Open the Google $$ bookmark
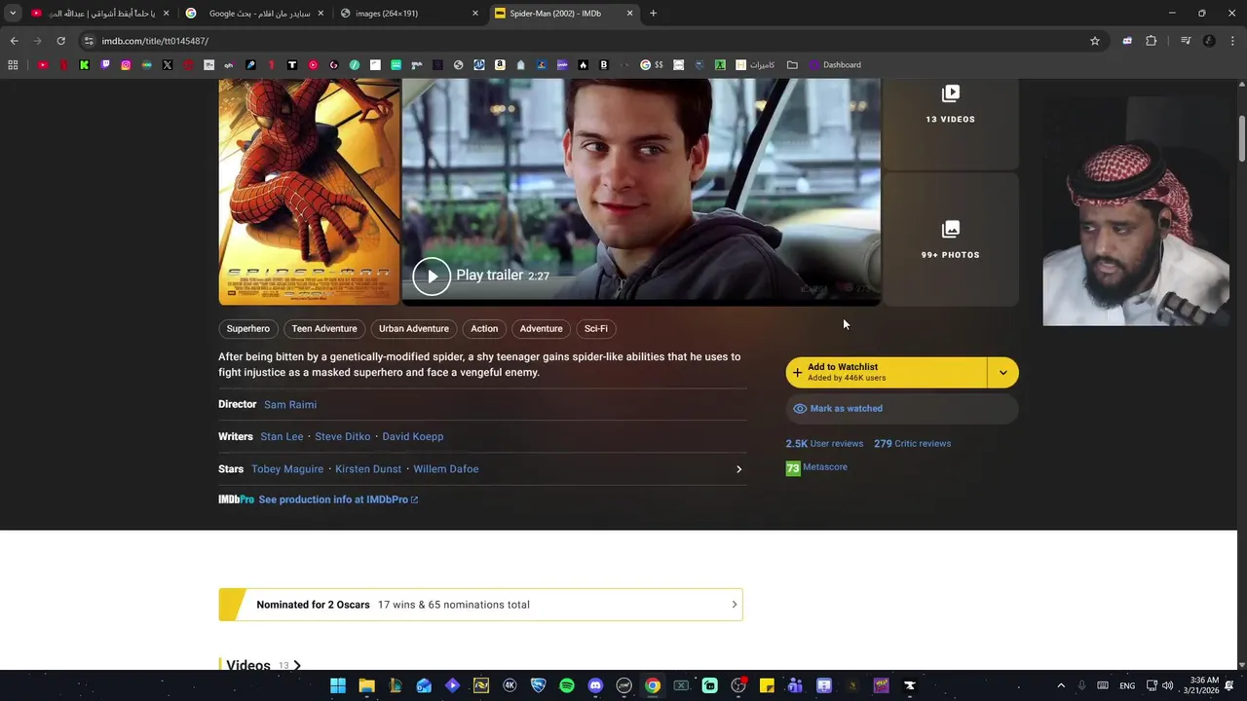This screenshot has width=1247, height=701. point(652,65)
